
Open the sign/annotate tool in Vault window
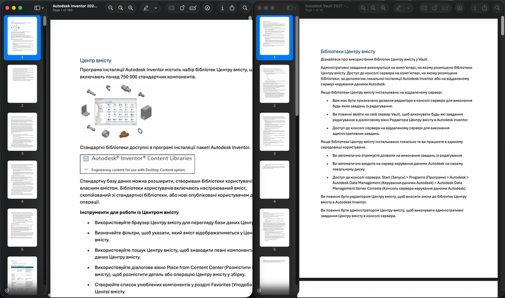(445, 8)
